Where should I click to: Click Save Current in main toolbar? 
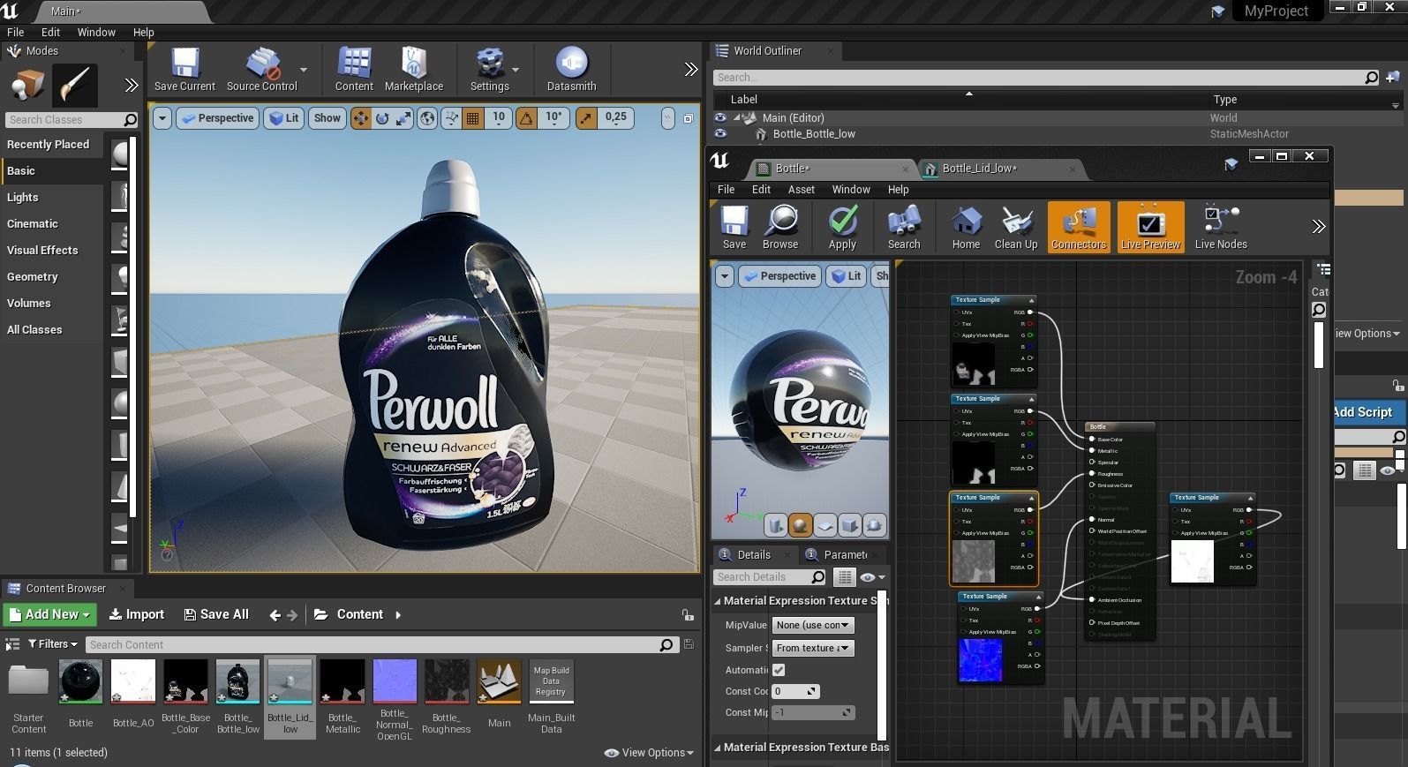(184, 70)
